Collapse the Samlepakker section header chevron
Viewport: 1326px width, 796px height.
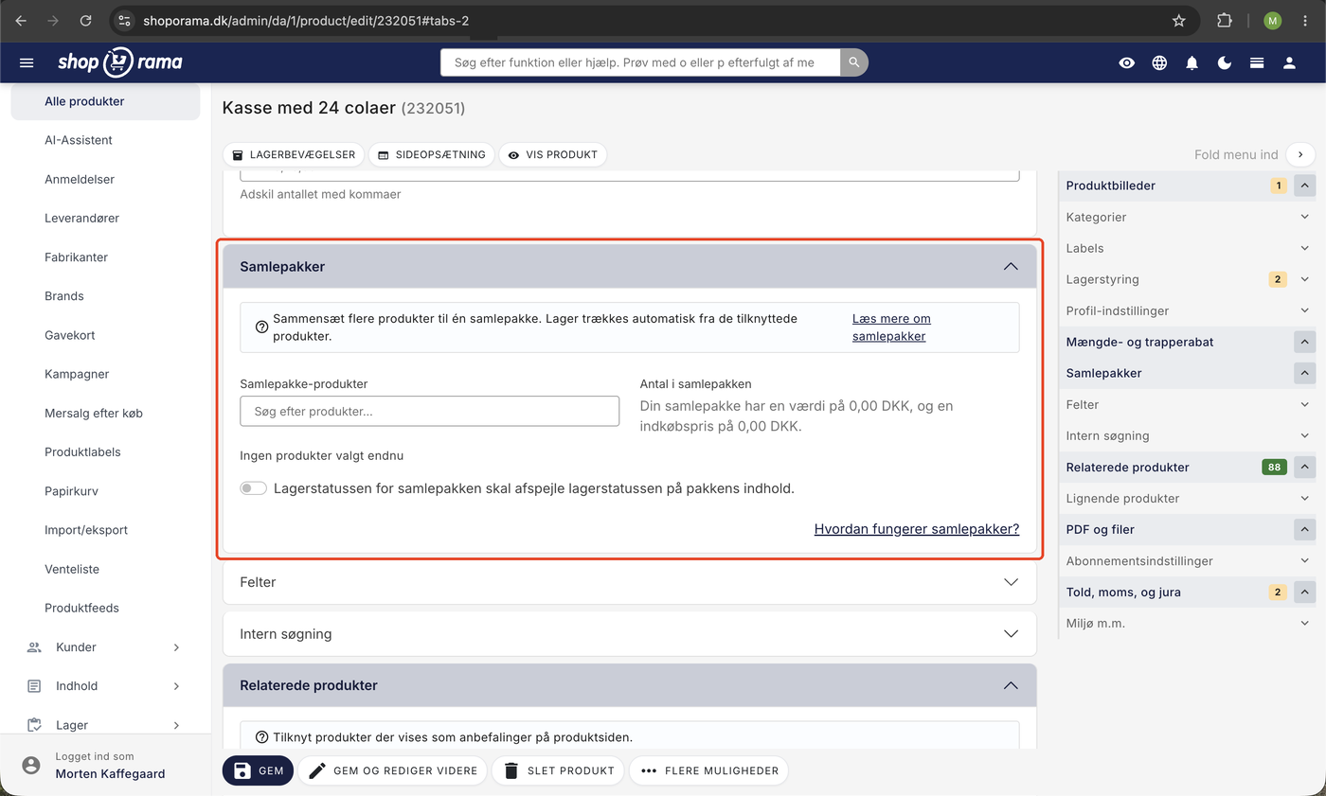pos(1011,267)
